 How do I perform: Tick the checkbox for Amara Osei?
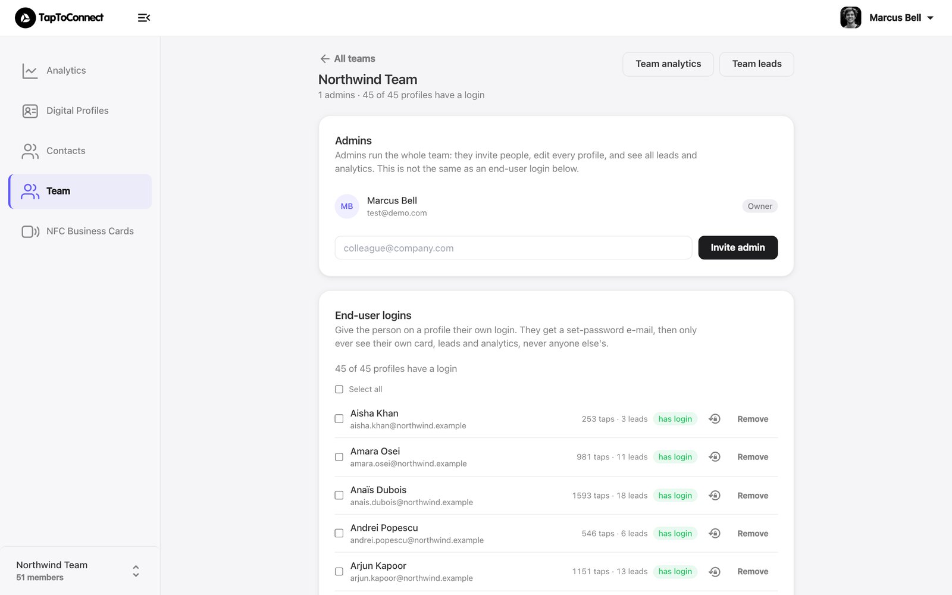click(x=339, y=457)
